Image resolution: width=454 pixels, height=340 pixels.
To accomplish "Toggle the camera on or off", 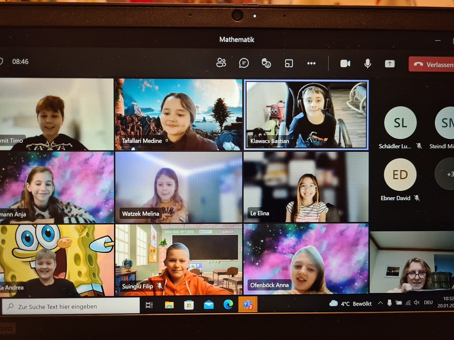I will [345, 63].
